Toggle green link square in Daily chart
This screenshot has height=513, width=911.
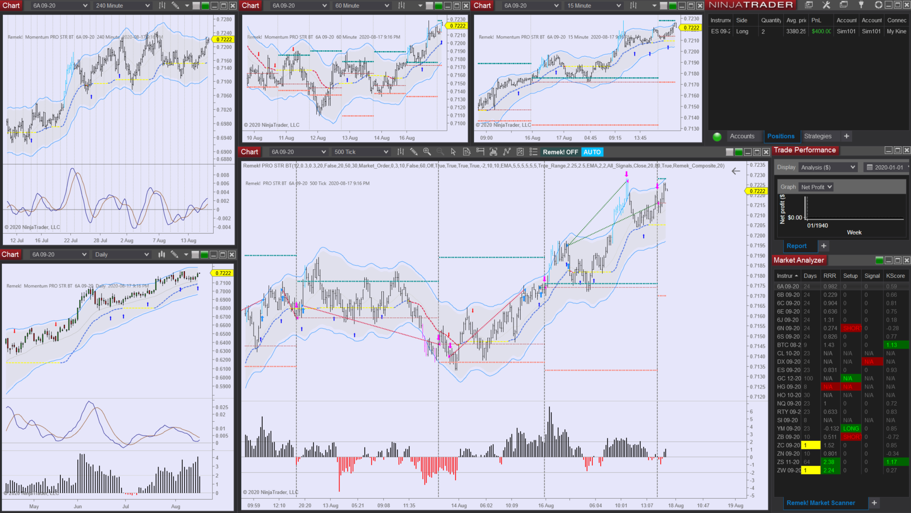click(204, 255)
